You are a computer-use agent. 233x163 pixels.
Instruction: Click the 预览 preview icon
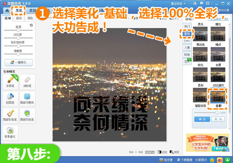point(174,152)
